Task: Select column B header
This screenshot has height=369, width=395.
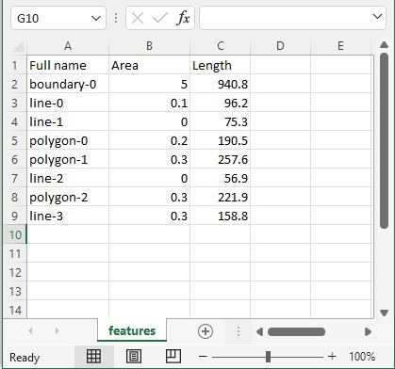Action: click(x=149, y=46)
